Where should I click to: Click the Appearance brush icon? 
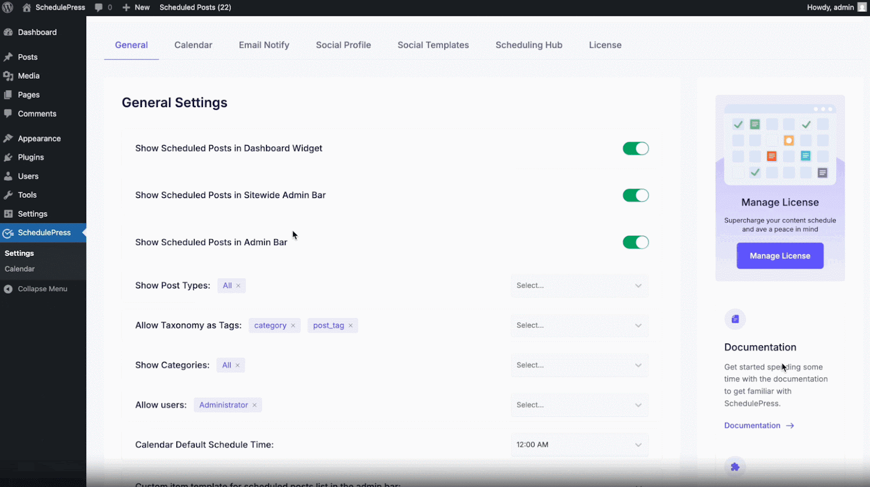[8, 139]
